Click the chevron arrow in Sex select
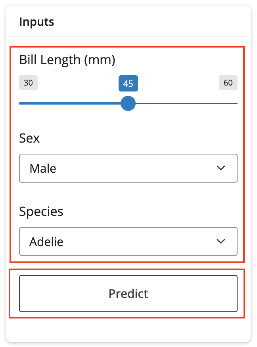 [x=221, y=168]
